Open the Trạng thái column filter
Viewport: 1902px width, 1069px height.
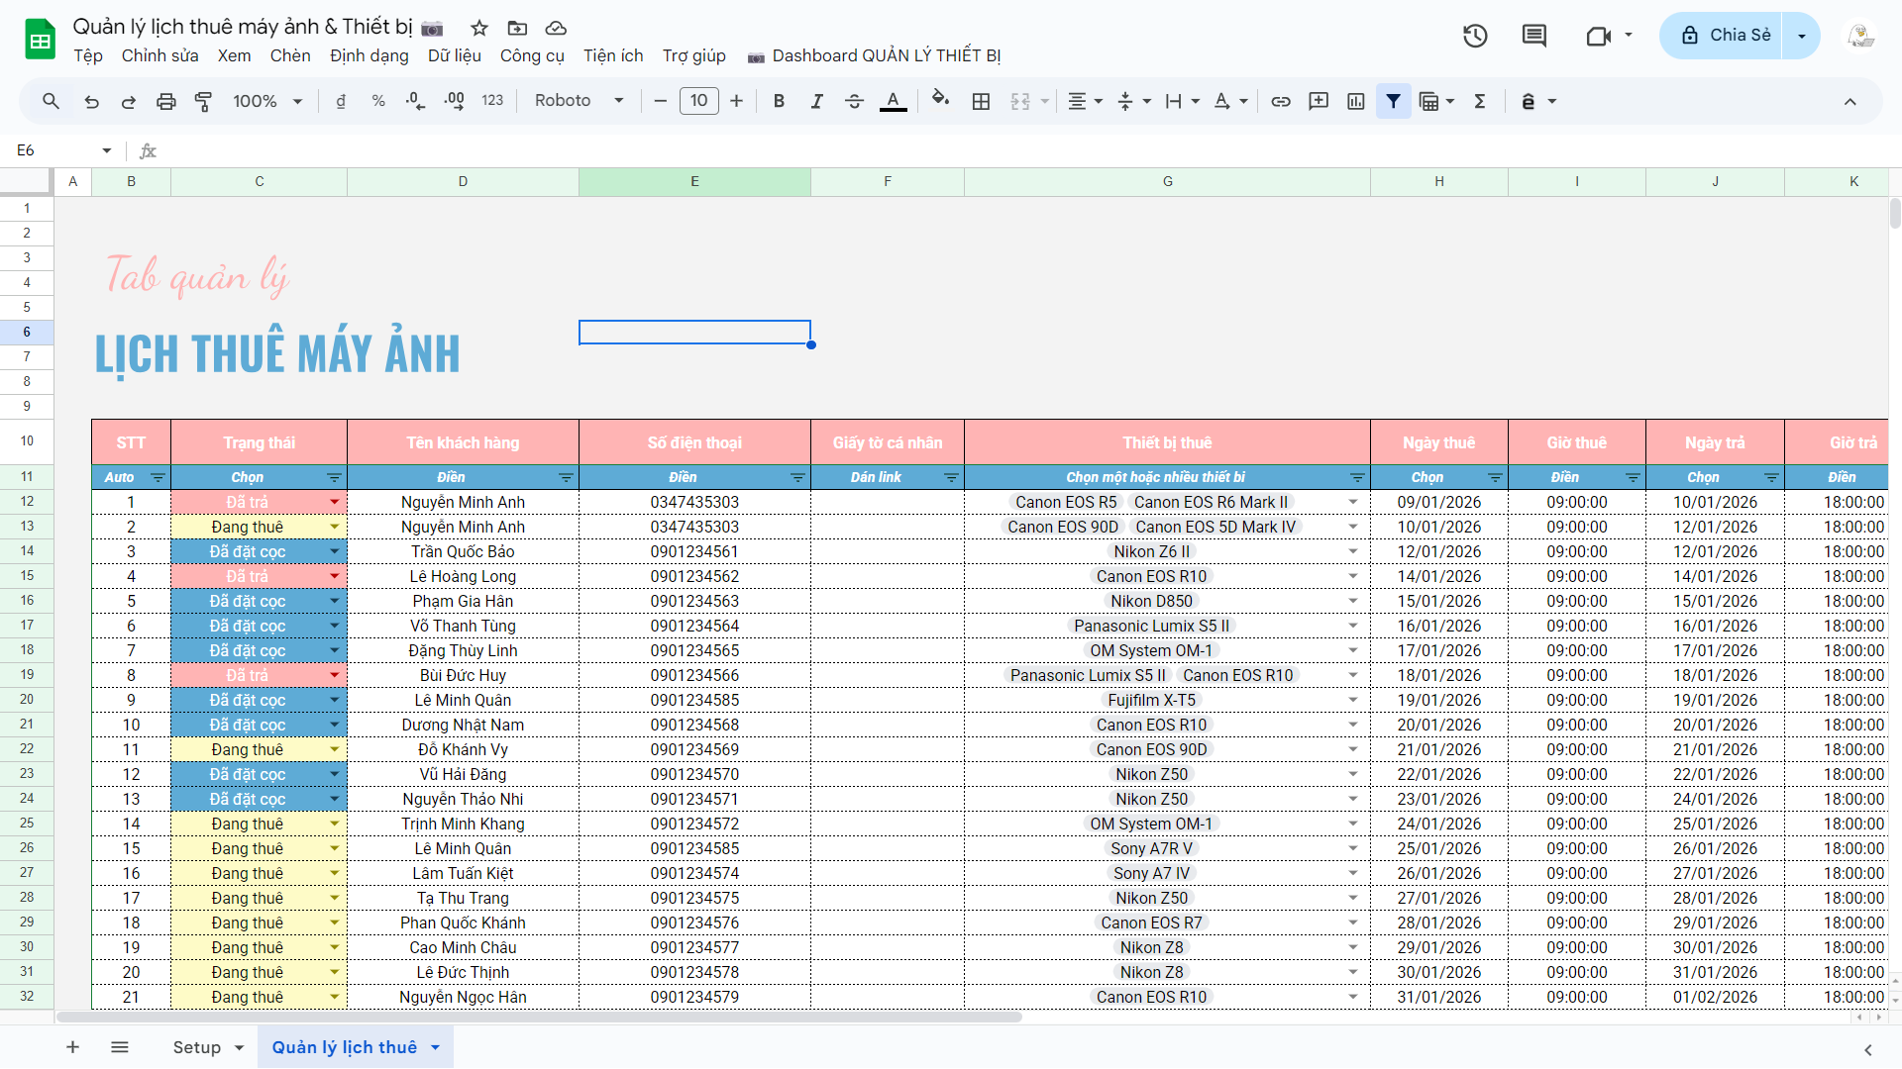click(334, 478)
